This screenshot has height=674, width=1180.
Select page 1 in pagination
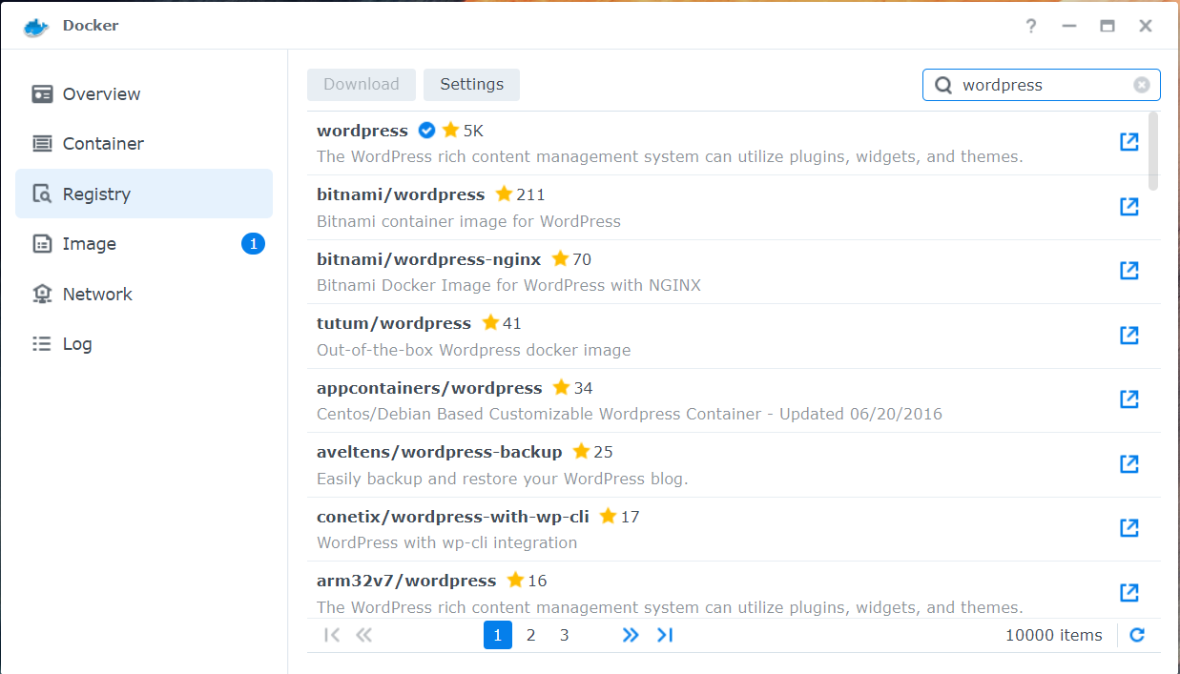tap(498, 635)
